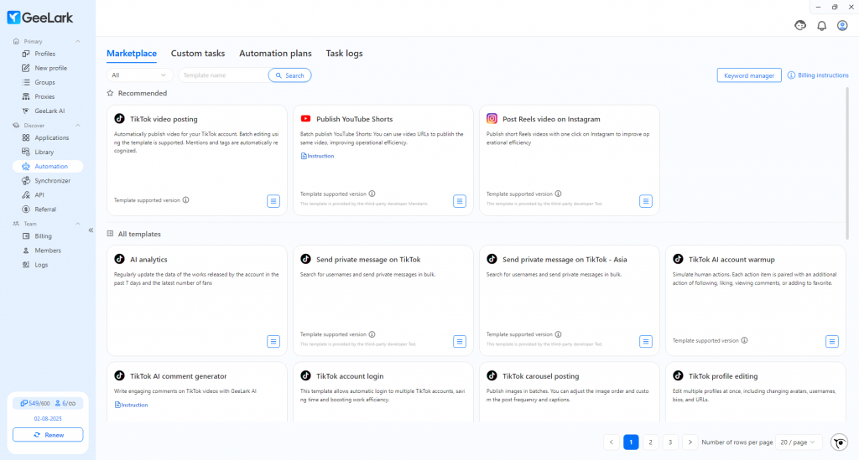
Task: Click the 549/600 profiles quota
Action: (x=35, y=403)
